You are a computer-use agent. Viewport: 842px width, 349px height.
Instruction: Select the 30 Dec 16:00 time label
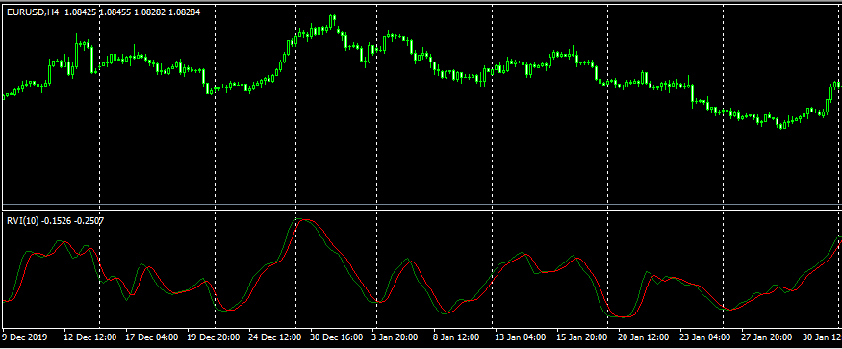tap(336, 337)
